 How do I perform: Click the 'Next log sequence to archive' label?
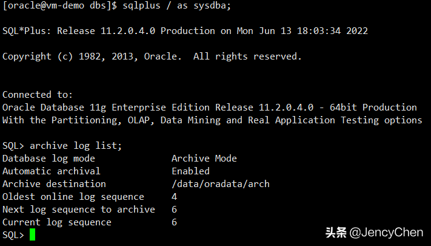pyautogui.click(x=79, y=210)
